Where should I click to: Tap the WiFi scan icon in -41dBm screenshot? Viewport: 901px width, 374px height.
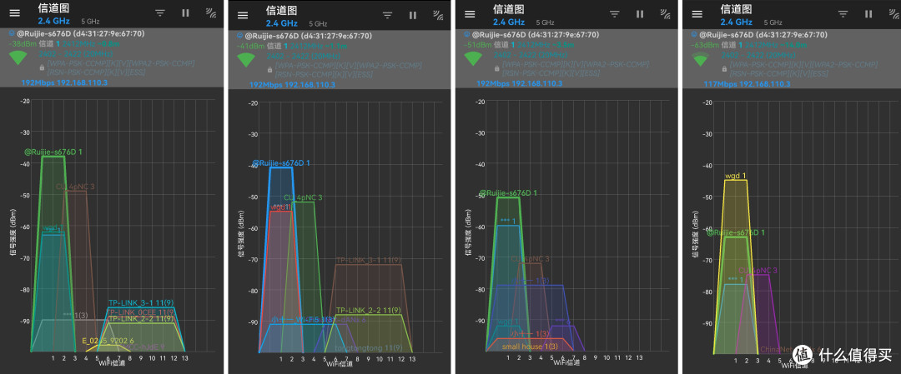[438, 16]
